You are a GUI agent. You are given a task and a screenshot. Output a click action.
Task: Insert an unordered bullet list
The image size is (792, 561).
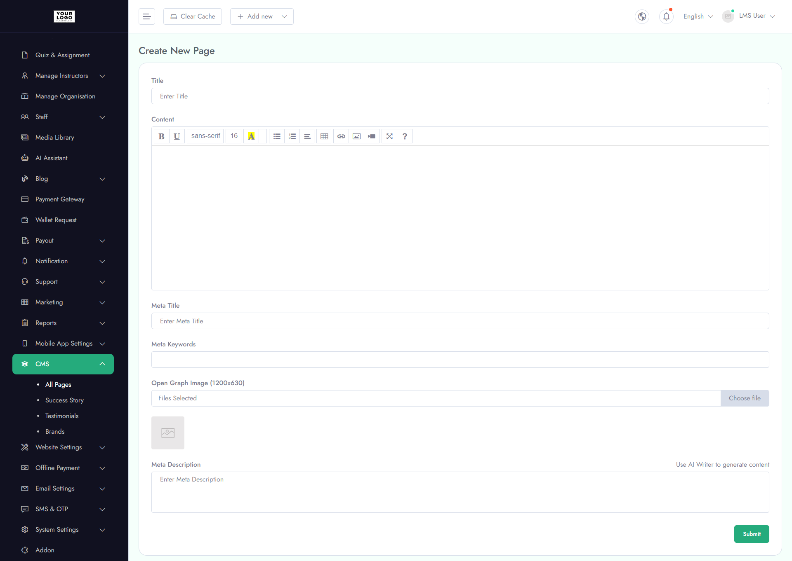(x=277, y=136)
